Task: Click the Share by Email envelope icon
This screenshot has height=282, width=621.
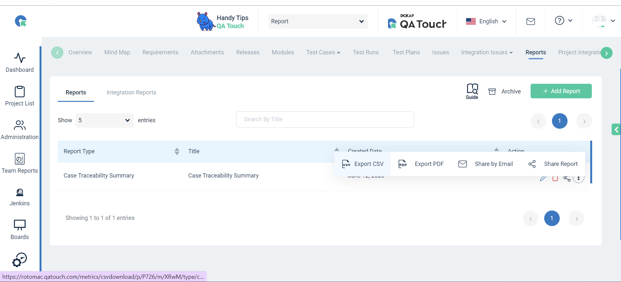Action: [463, 164]
